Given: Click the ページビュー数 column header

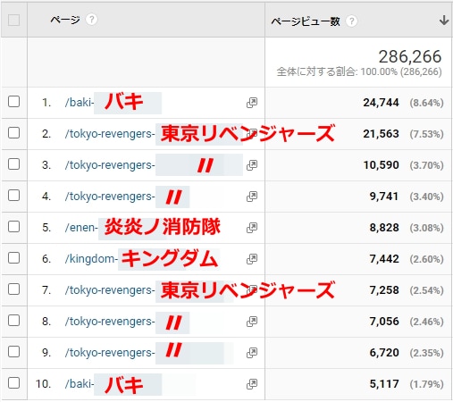Looking at the screenshot, I should (x=306, y=21).
